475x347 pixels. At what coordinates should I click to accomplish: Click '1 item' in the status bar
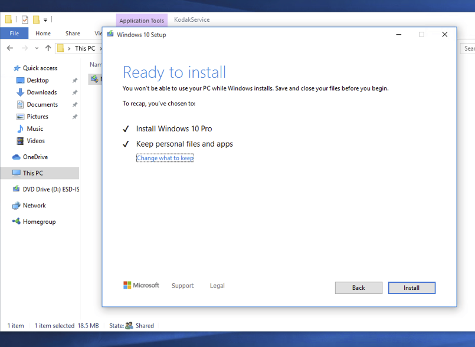pos(16,326)
